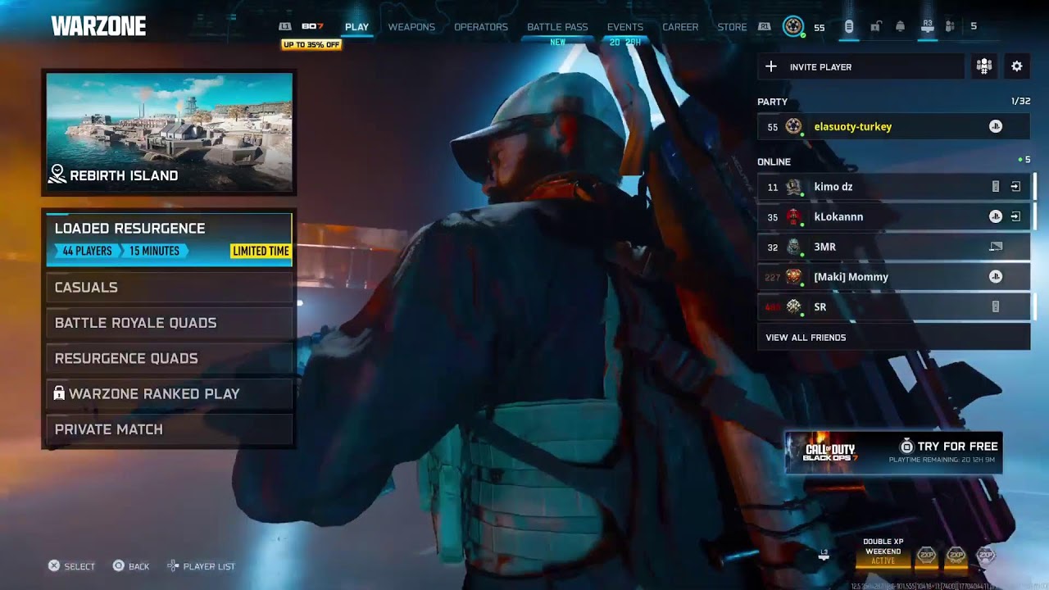Click the Xbox platform icon on the SR row
This screenshot has width=1049, height=590.
(x=996, y=306)
